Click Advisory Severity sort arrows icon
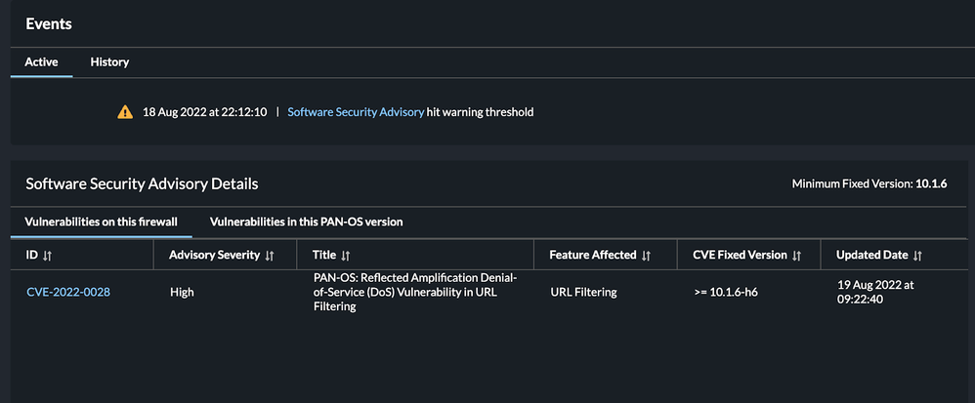The width and height of the screenshot is (975, 403). (x=270, y=256)
